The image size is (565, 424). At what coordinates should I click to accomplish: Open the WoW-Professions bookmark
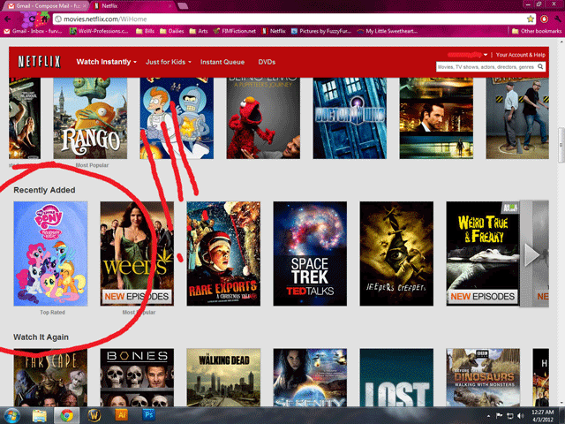point(98,32)
